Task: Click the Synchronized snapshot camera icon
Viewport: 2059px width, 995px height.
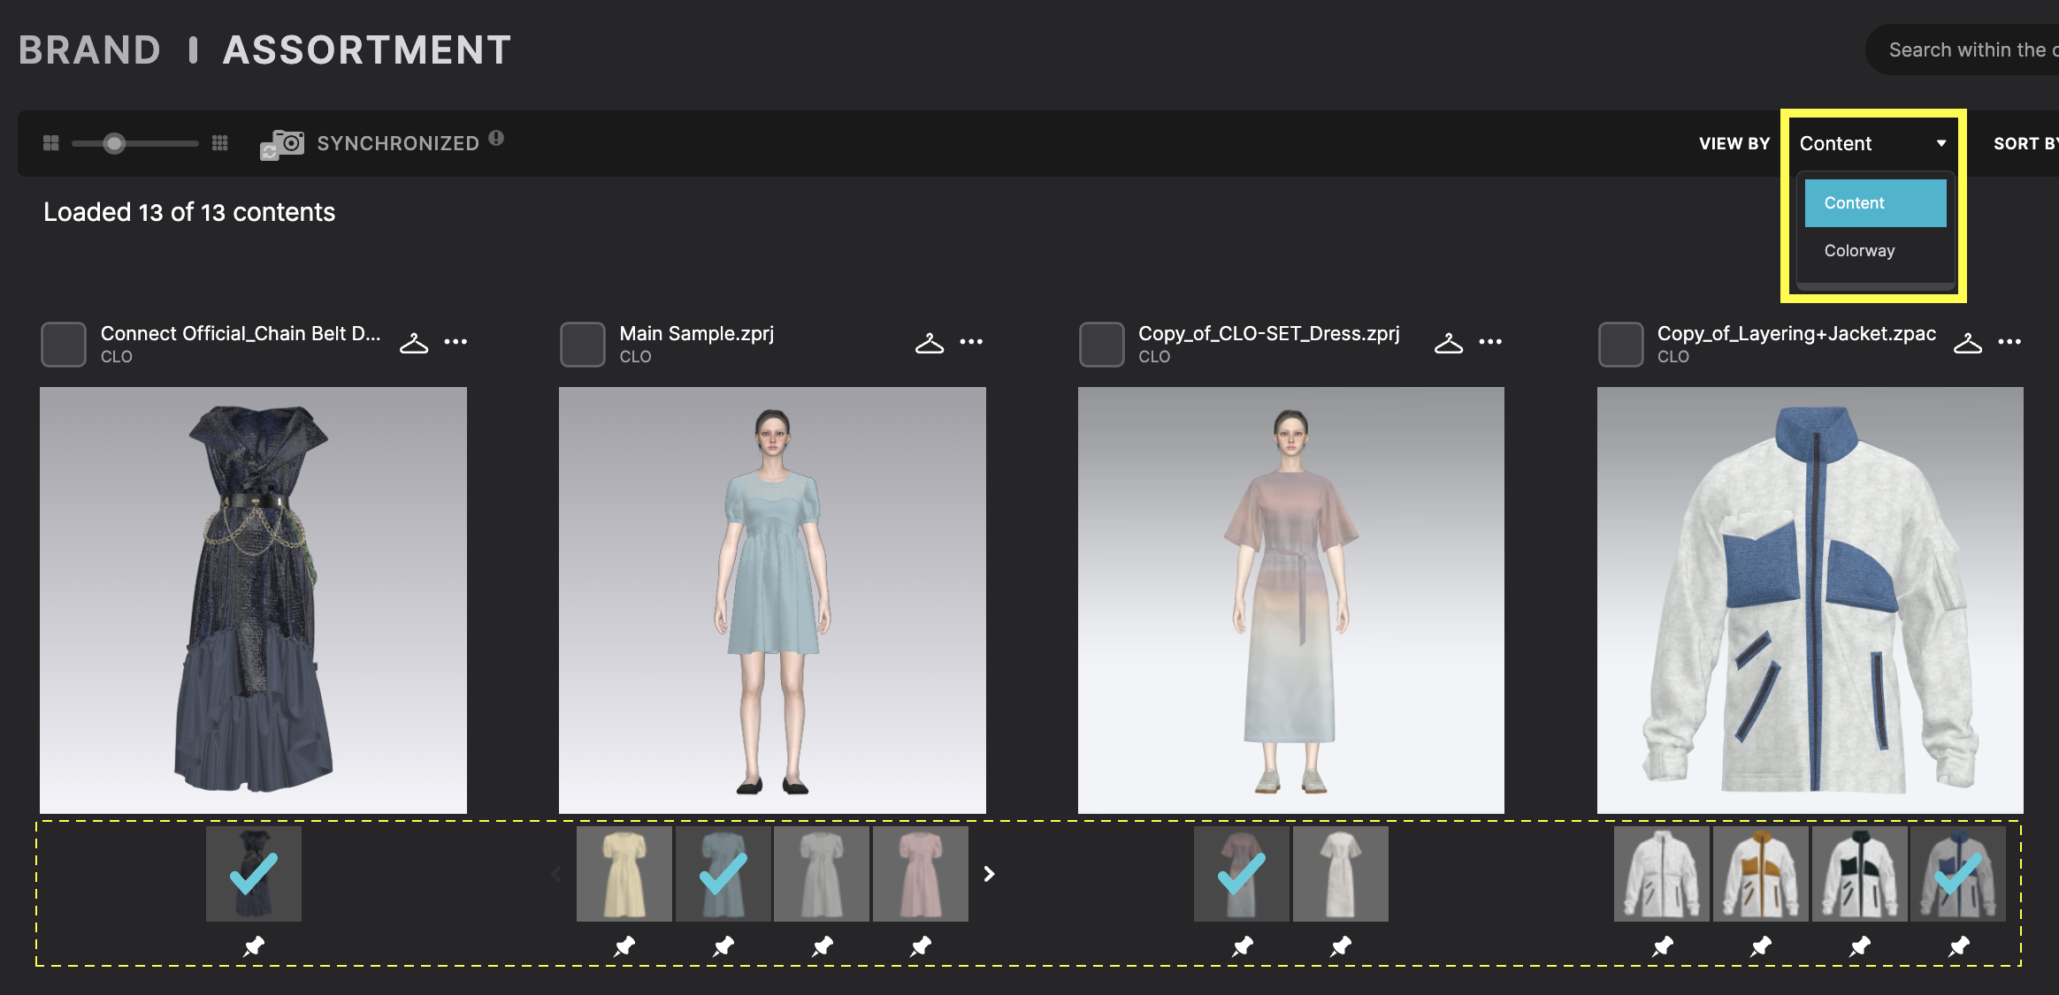Action: [283, 142]
